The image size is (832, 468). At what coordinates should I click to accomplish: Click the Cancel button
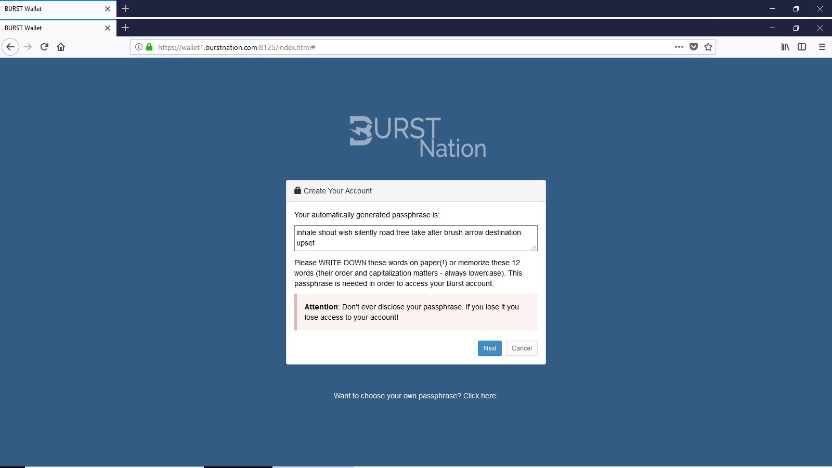[x=522, y=348]
